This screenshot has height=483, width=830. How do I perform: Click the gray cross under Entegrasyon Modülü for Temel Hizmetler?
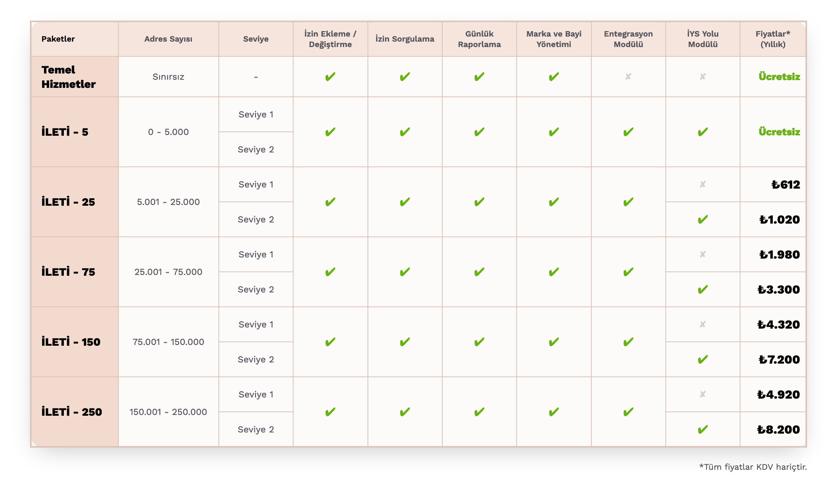(628, 77)
